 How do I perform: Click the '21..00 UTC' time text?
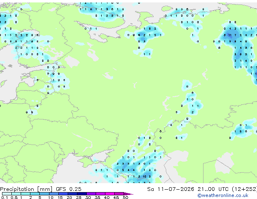213,189
